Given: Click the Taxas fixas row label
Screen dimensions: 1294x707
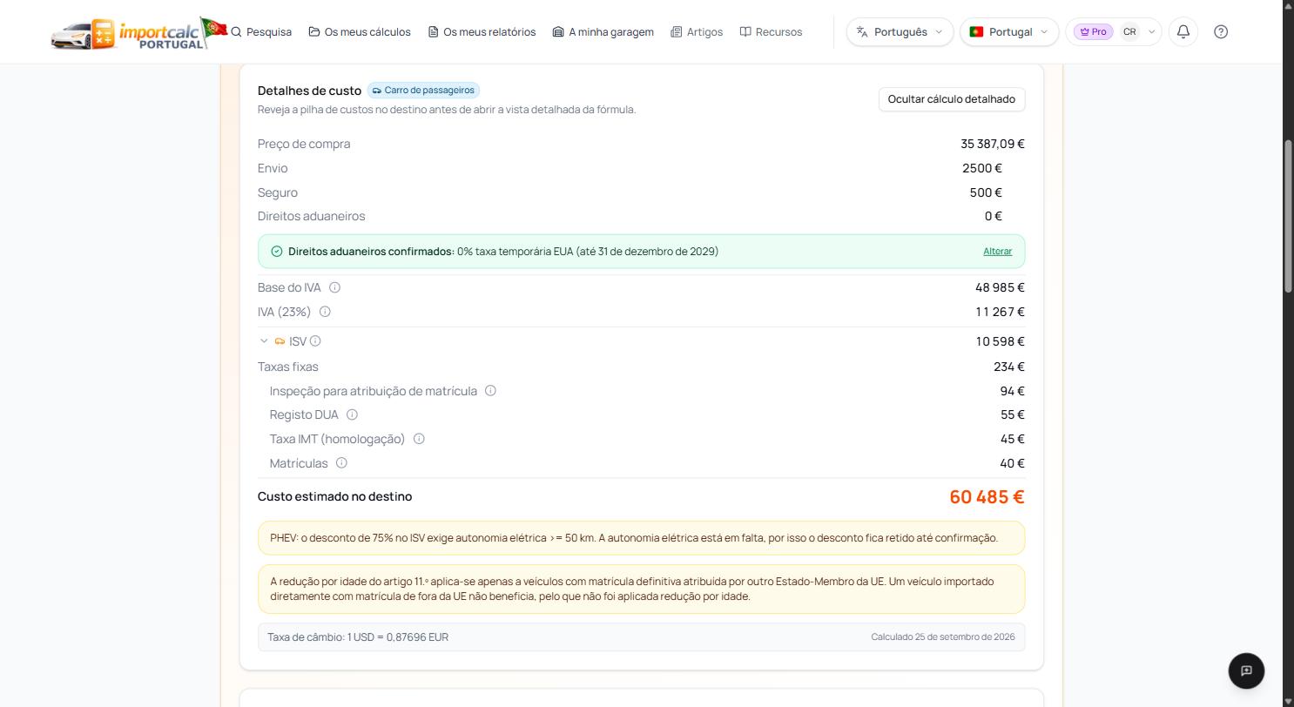Looking at the screenshot, I should coord(288,367).
